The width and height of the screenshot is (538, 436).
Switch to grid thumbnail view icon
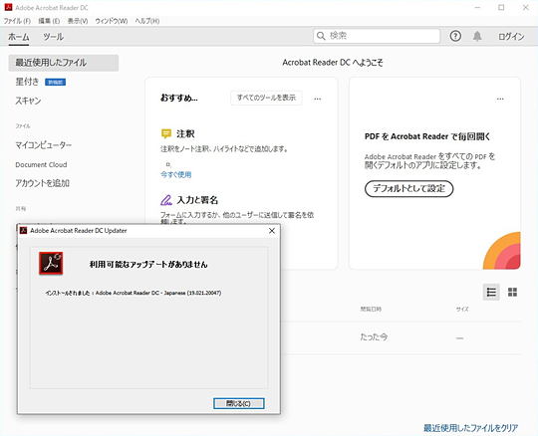pyautogui.click(x=512, y=292)
